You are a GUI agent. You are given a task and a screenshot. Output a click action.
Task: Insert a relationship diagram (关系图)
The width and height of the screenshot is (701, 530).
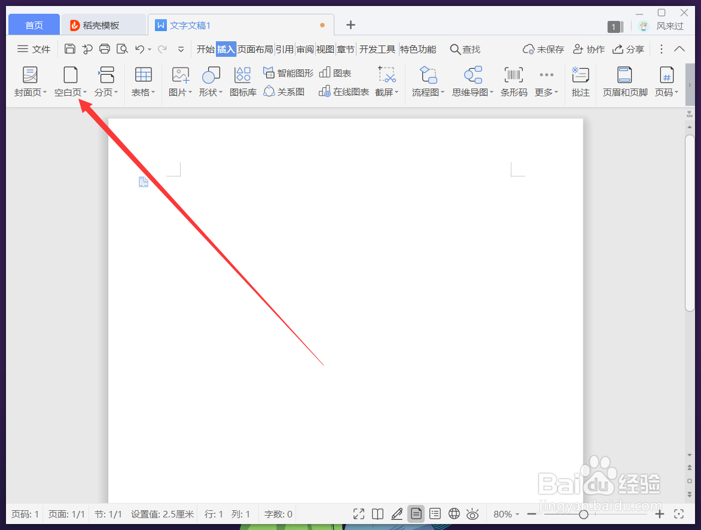(284, 92)
